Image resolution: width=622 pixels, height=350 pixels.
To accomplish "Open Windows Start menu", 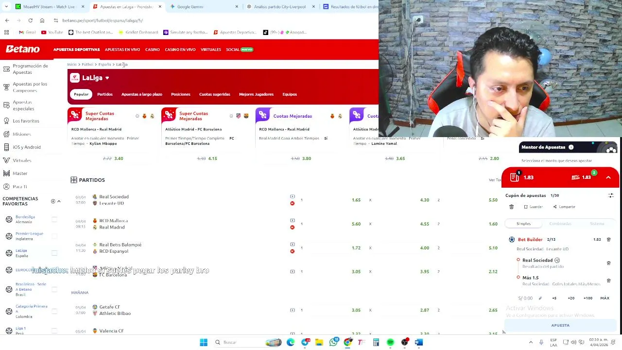I will (x=204, y=342).
